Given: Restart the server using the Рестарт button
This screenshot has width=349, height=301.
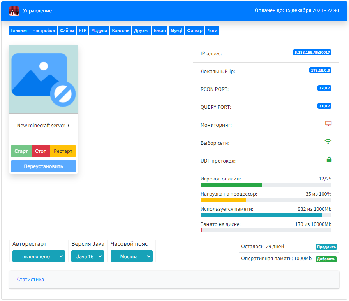Looking at the screenshot, I should click(x=63, y=151).
